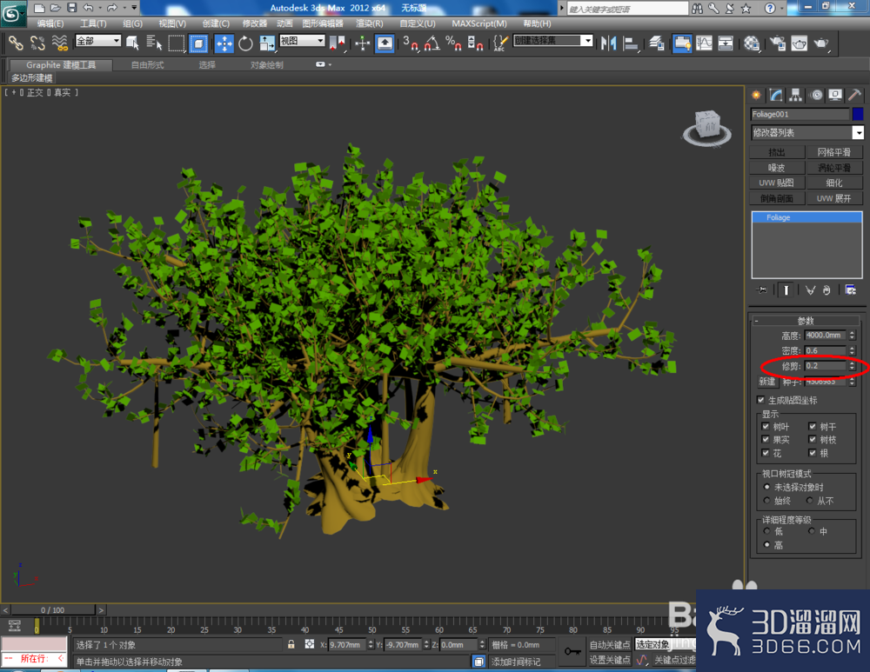The width and height of the screenshot is (870, 672).
Task: Collapse the 参数 rollout header
Action: tap(806, 321)
